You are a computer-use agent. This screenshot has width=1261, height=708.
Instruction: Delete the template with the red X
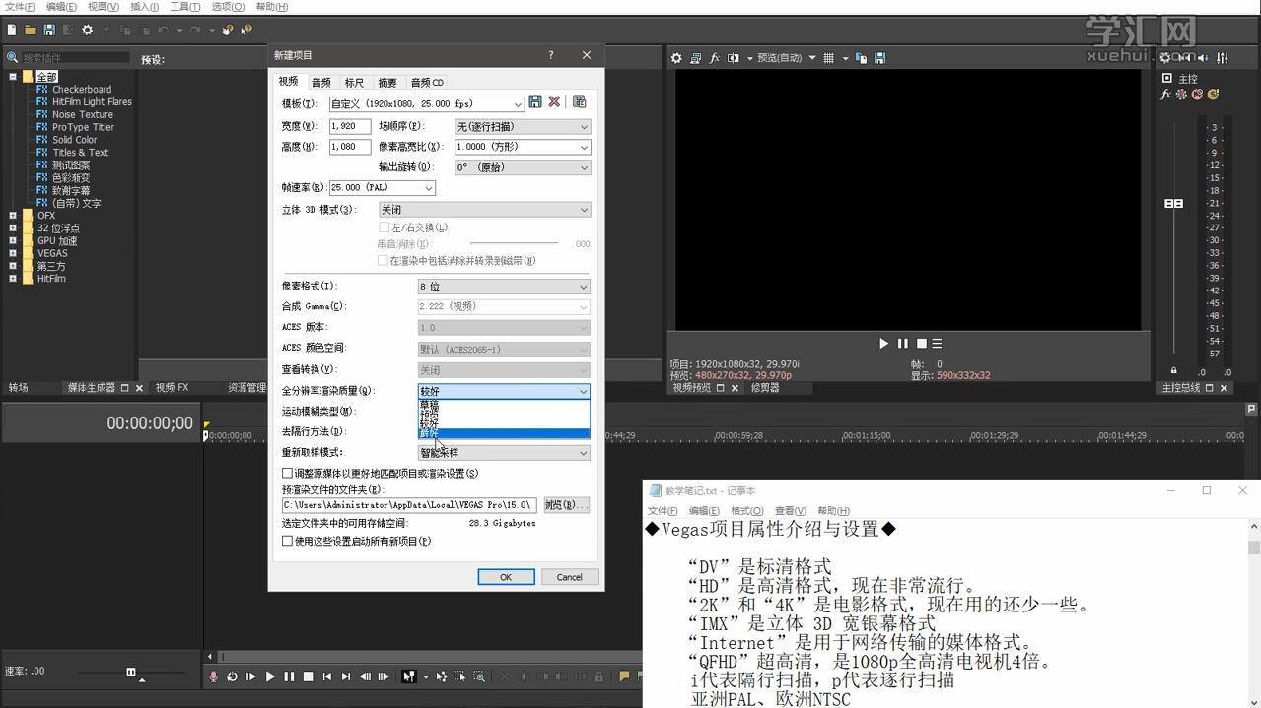554,101
